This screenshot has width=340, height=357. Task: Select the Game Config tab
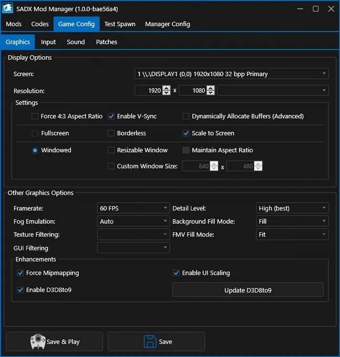pyautogui.click(x=77, y=24)
